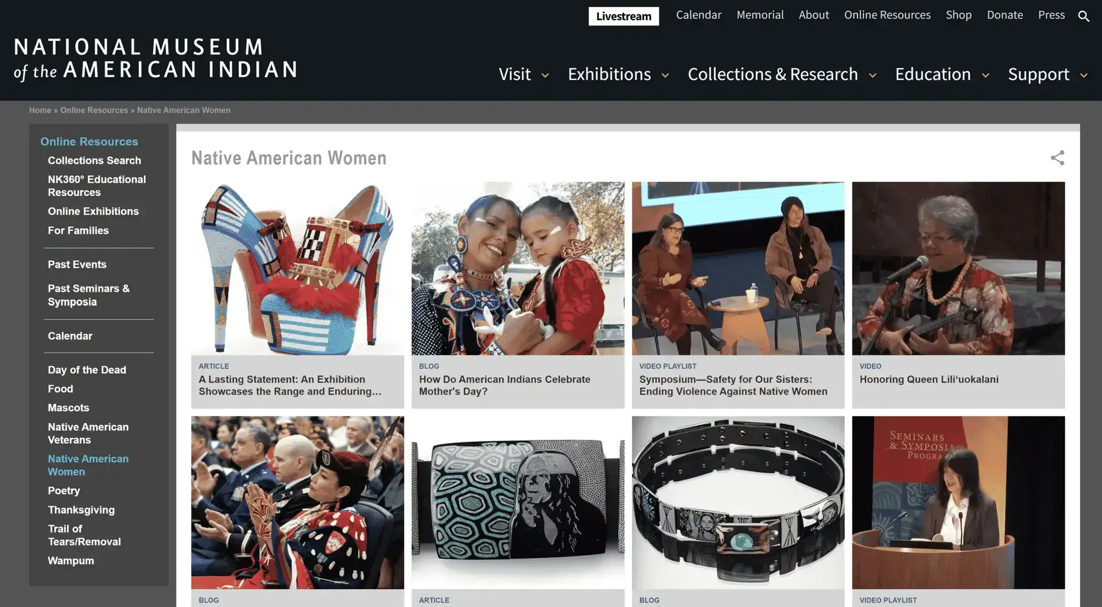Image resolution: width=1102 pixels, height=607 pixels.
Task: Open the Support dropdown arrow
Action: click(x=1084, y=75)
